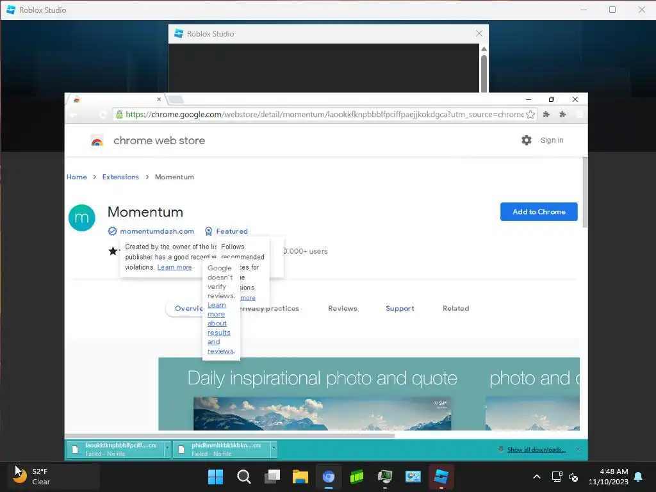Switch to the Overview tab

click(x=188, y=308)
